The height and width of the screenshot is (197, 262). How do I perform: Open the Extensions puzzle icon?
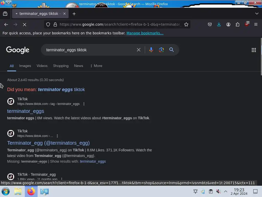(237, 24)
